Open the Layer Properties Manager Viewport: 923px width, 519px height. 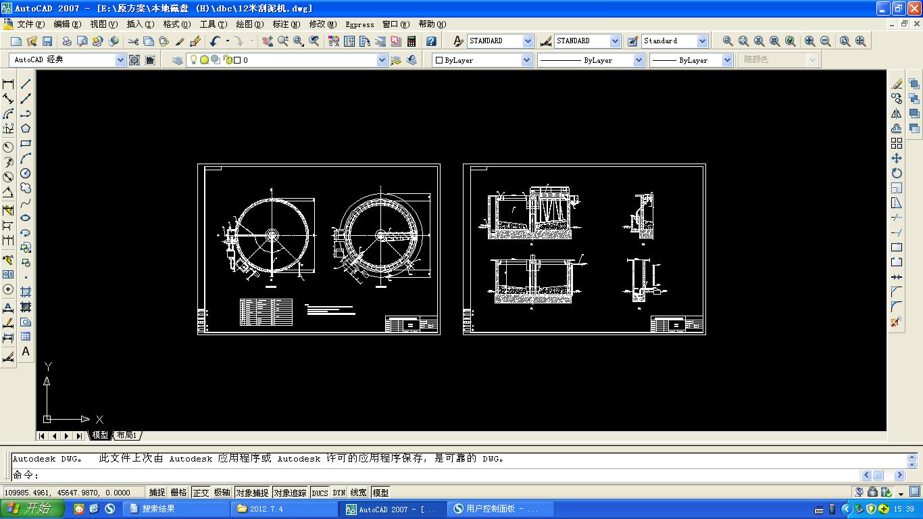177,60
